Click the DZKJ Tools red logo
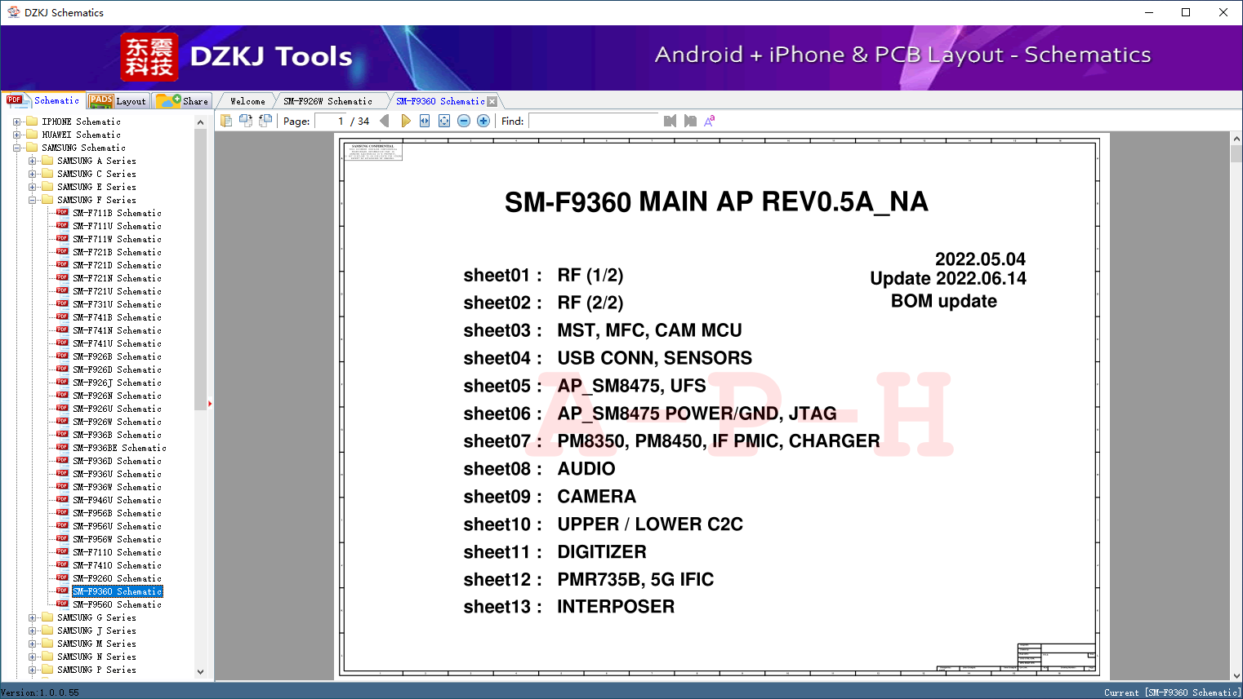Image resolution: width=1243 pixels, height=699 pixels. pyautogui.click(x=149, y=57)
